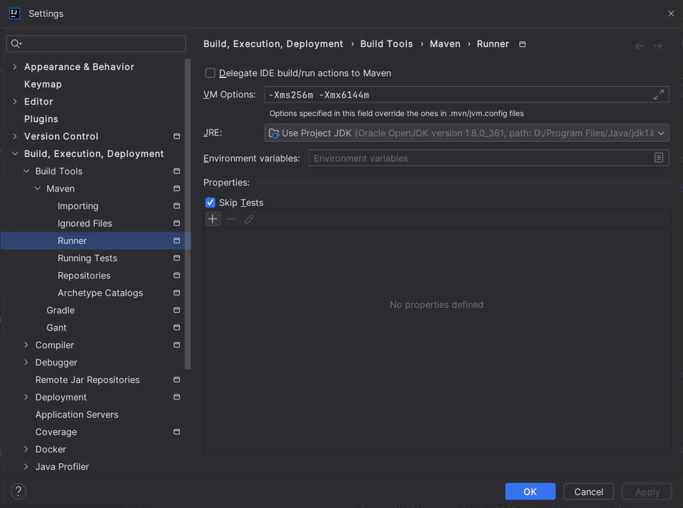The width and height of the screenshot is (683, 508).
Task: Expand the Compiler node
Action: pos(26,345)
